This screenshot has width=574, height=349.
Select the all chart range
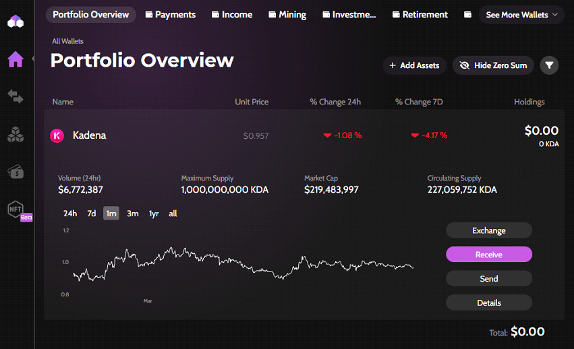tap(173, 214)
